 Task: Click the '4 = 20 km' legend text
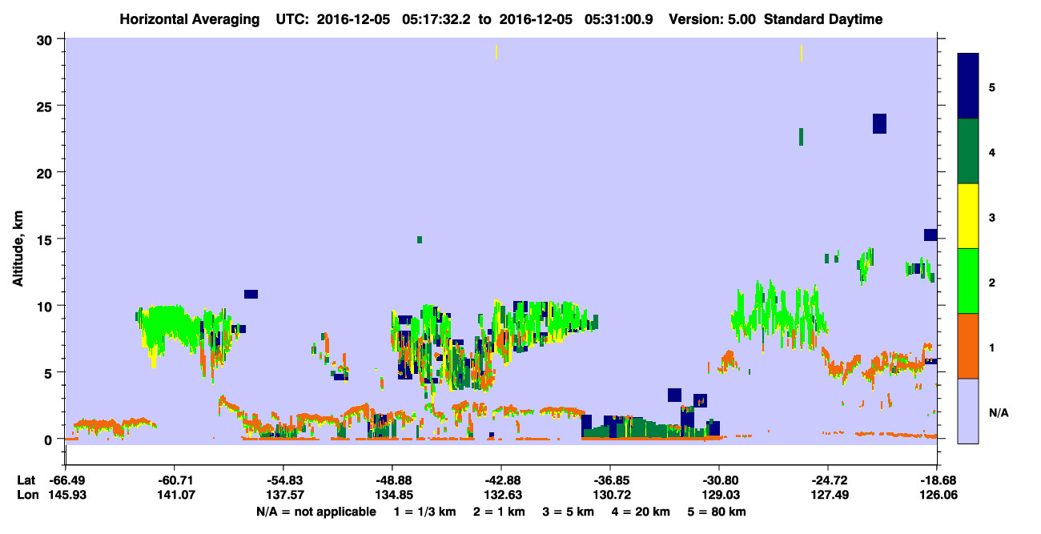(640, 511)
